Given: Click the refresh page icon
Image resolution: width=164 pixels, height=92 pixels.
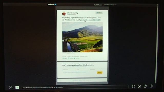Looking at the screenshot, I should tap(133, 86).
